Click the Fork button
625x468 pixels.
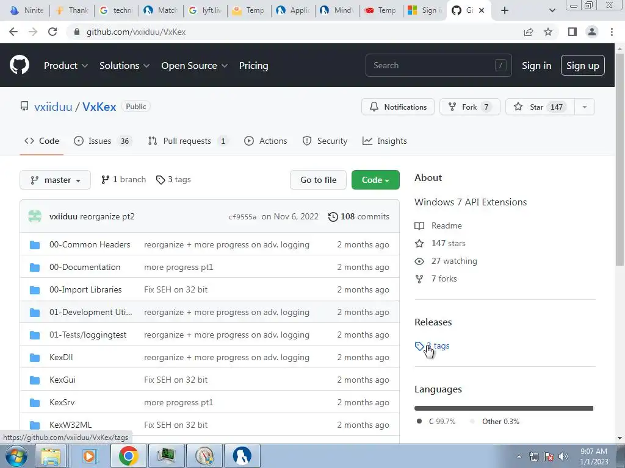(470, 107)
